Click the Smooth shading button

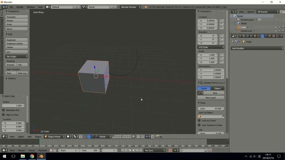11,64
